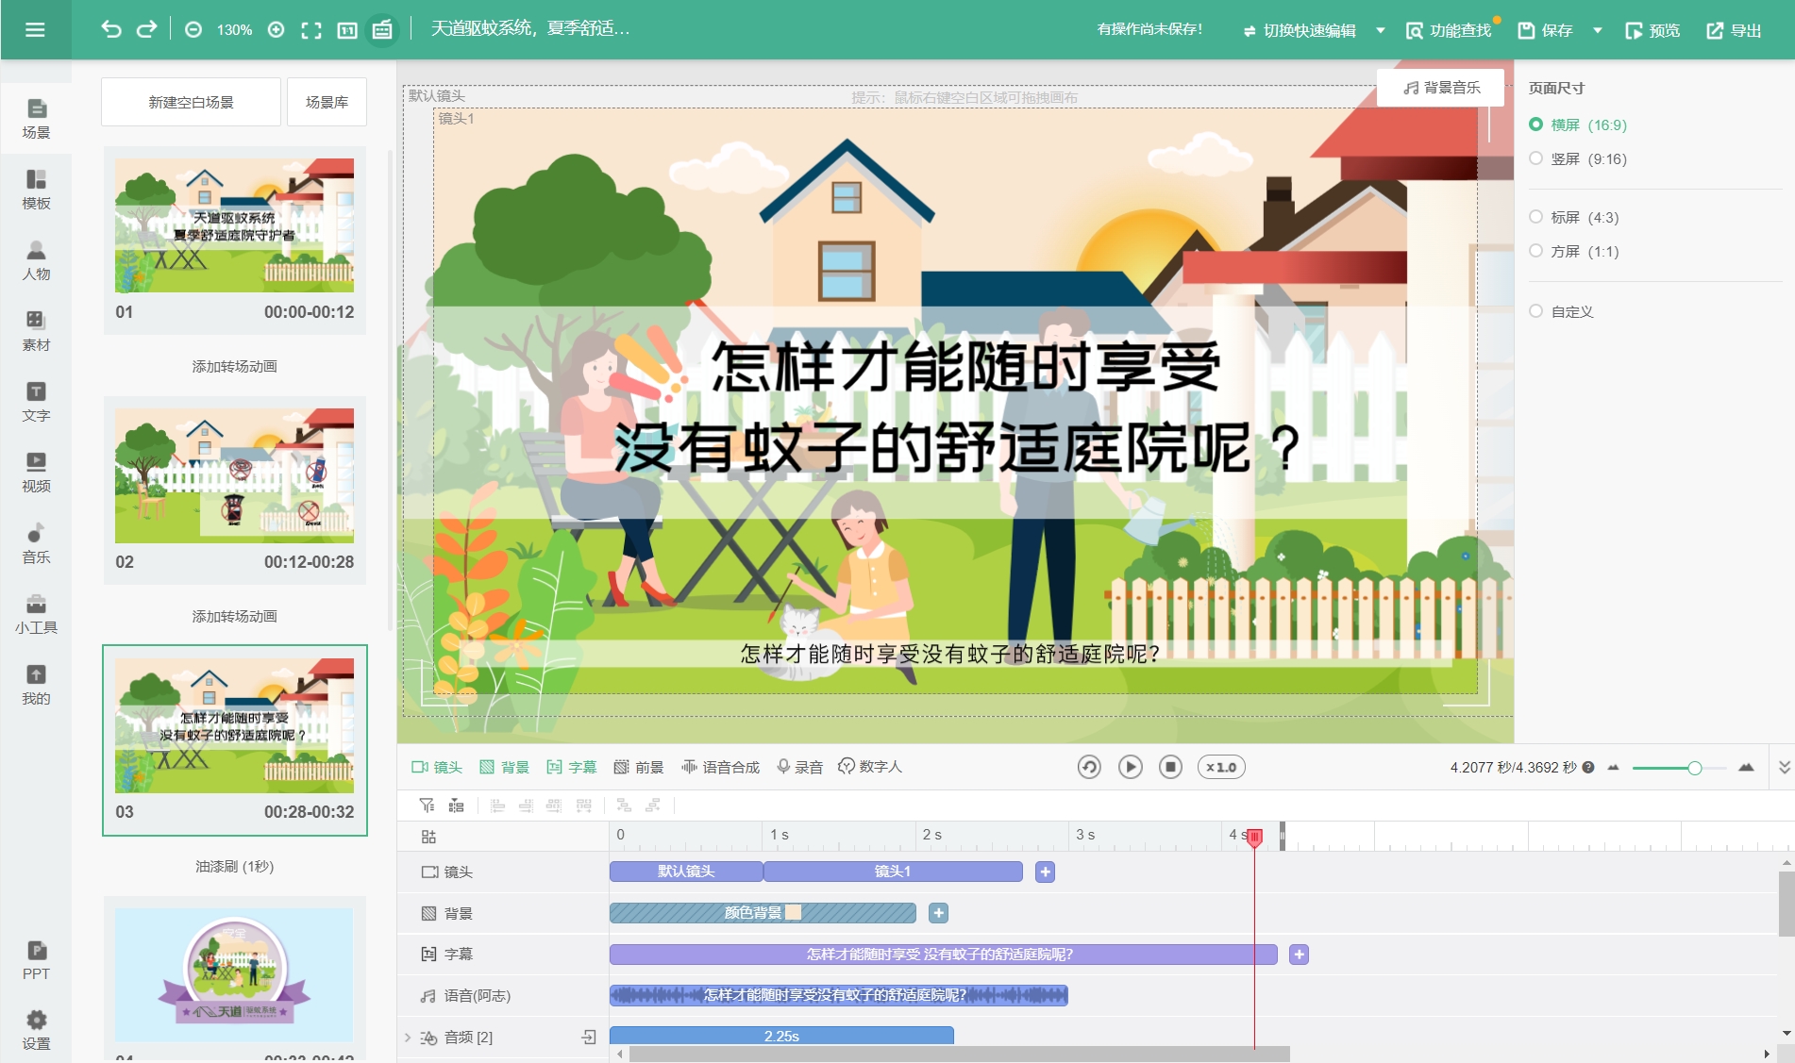Zoom in the canvas

pos(277,30)
